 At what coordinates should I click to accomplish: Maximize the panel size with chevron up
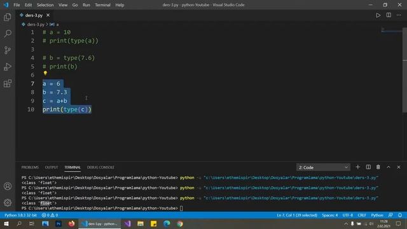(x=389, y=167)
